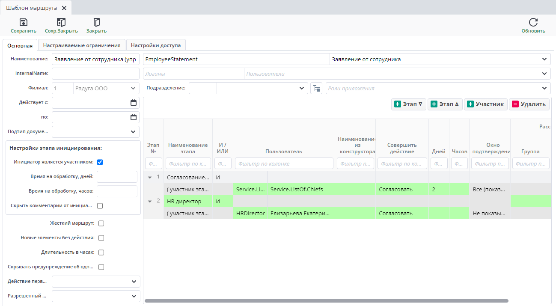The height and width of the screenshot is (306, 556).
Task: Toggle Скрыть комментарии от инициатора checkbox
Action: 100,206
